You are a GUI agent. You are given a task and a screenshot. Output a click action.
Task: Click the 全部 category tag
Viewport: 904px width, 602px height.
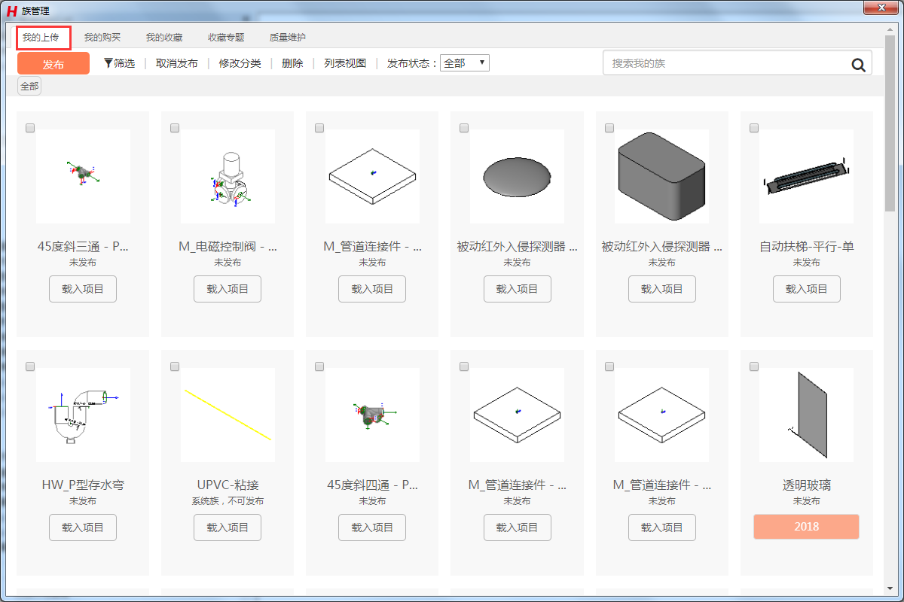tap(29, 87)
